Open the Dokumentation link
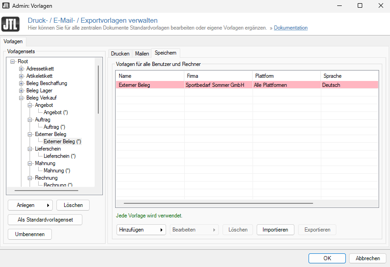390x267 pixels. pos(290,28)
